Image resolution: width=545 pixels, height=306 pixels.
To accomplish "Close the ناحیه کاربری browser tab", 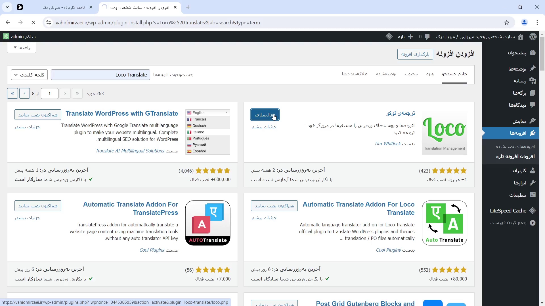I will pos(91,7).
